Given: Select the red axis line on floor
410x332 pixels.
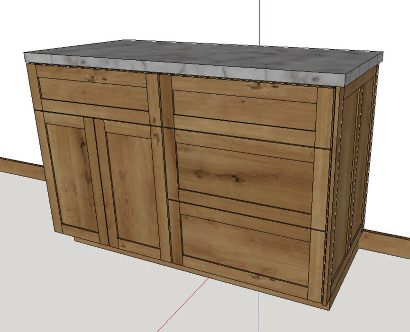Looking at the screenshot, I should click(183, 305).
